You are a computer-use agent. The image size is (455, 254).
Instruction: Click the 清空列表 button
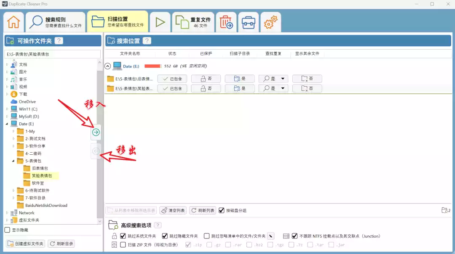(173, 210)
